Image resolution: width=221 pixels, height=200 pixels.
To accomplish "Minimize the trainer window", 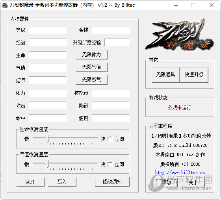I will click(x=176, y=6).
